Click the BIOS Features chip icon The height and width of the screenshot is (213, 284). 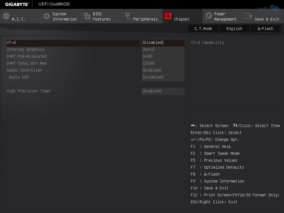click(87, 16)
